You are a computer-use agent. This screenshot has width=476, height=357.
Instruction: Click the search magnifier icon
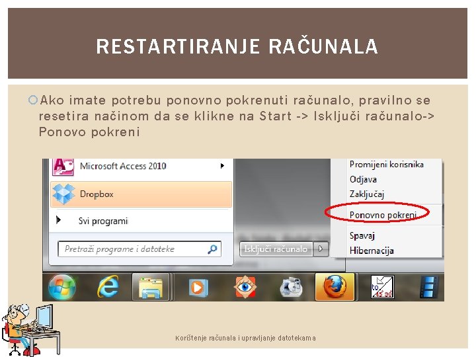[x=212, y=249]
